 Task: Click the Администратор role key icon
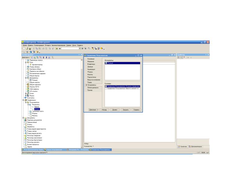(31, 65)
